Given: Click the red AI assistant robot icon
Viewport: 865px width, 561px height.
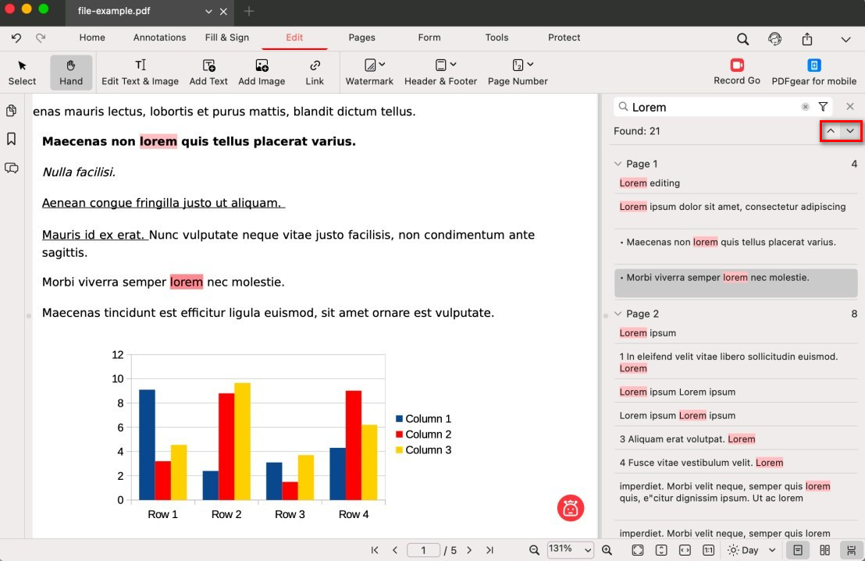Looking at the screenshot, I should (571, 508).
